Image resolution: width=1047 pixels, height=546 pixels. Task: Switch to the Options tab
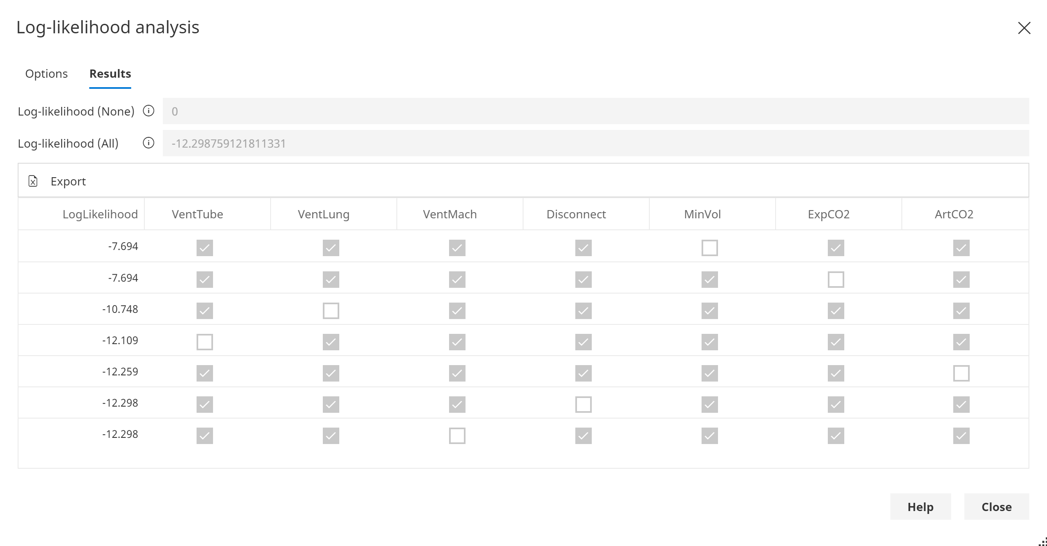pyautogui.click(x=46, y=73)
